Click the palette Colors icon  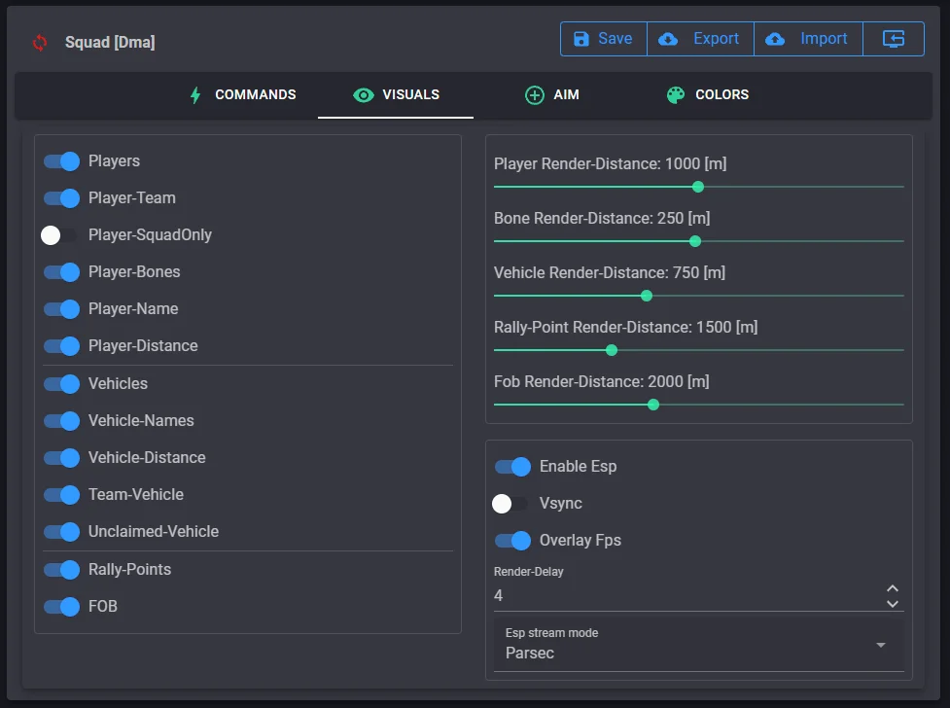point(675,95)
